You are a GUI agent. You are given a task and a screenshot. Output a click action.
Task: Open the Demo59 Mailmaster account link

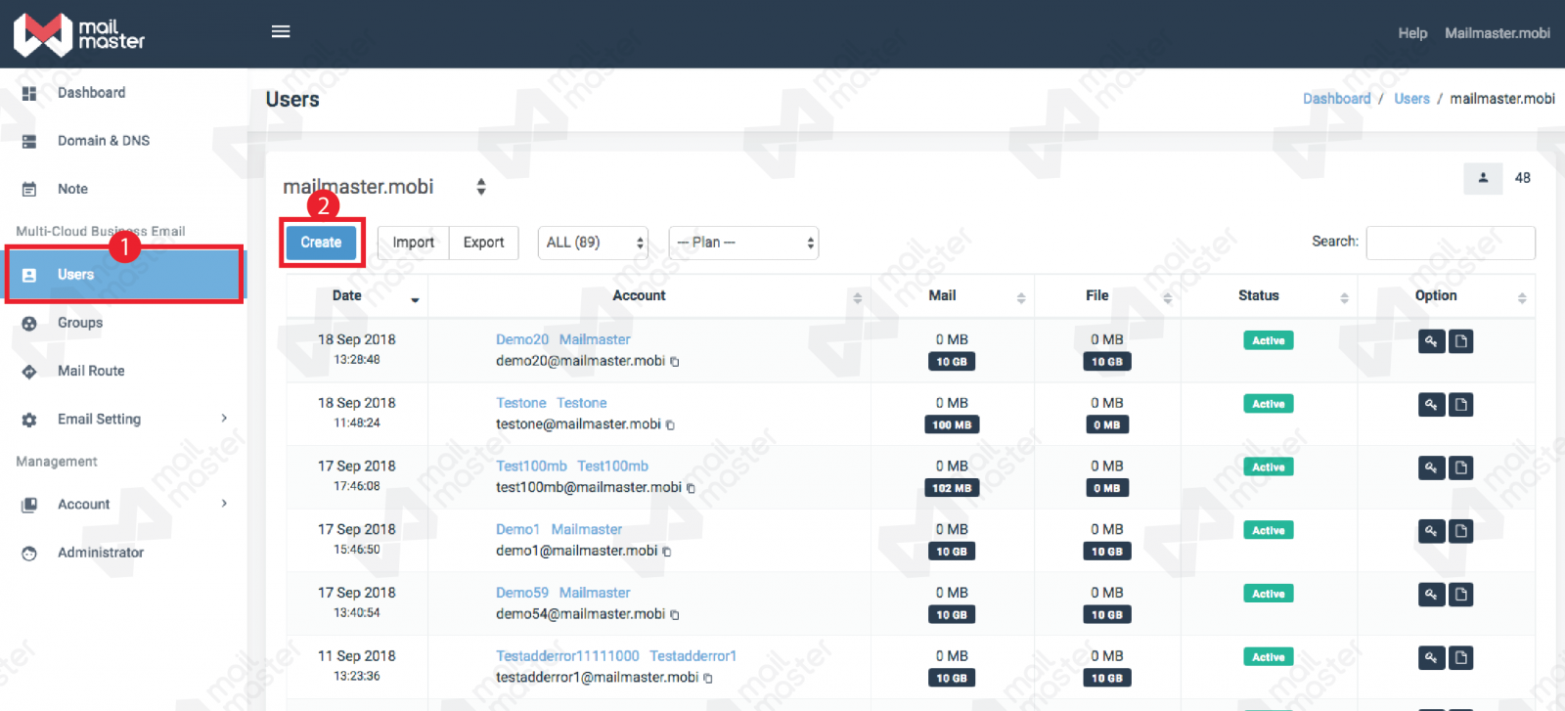pyautogui.click(x=562, y=593)
